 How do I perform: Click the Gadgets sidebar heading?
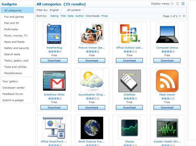tap(9, 4)
